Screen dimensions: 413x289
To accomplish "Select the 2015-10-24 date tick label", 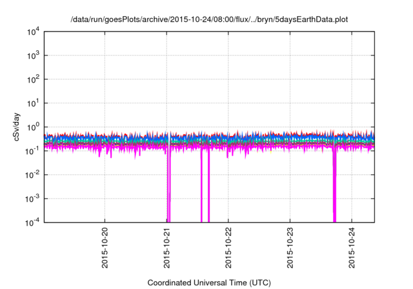I will [x=352, y=248].
